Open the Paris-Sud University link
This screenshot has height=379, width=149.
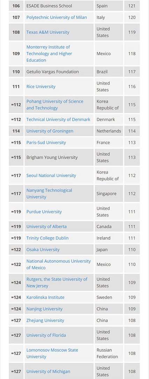46,143
